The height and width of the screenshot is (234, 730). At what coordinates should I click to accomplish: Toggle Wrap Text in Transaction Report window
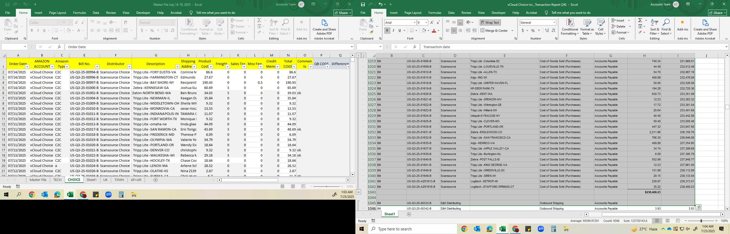[x=490, y=22]
